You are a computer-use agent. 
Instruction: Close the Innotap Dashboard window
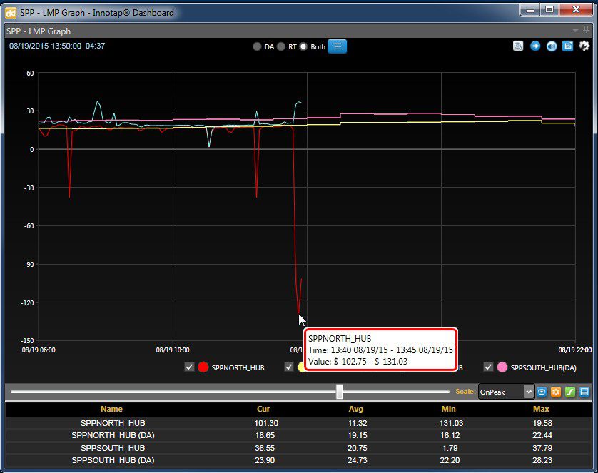pyautogui.click(x=576, y=9)
